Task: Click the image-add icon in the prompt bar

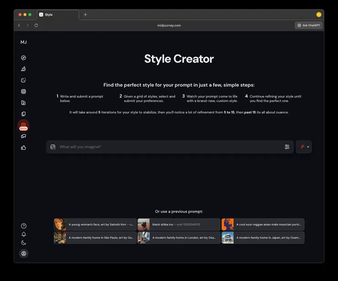Action: (x=53, y=147)
